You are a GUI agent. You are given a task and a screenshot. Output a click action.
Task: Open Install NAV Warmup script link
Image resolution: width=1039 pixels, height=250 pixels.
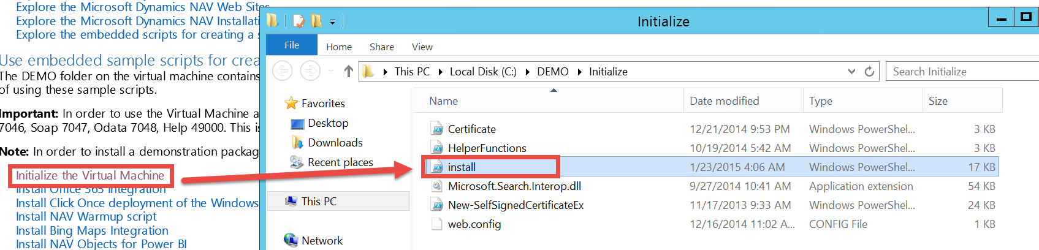(x=86, y=217)
